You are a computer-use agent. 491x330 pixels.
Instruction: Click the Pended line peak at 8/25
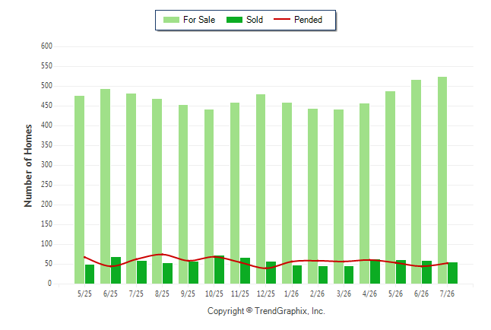pyautogui.click(x=162, y=255)
